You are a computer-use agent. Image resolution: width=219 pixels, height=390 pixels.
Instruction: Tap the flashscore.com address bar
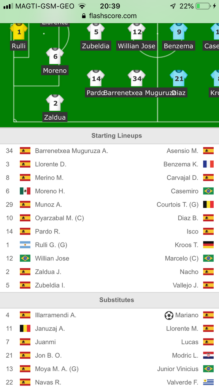[x=109, y=16]
